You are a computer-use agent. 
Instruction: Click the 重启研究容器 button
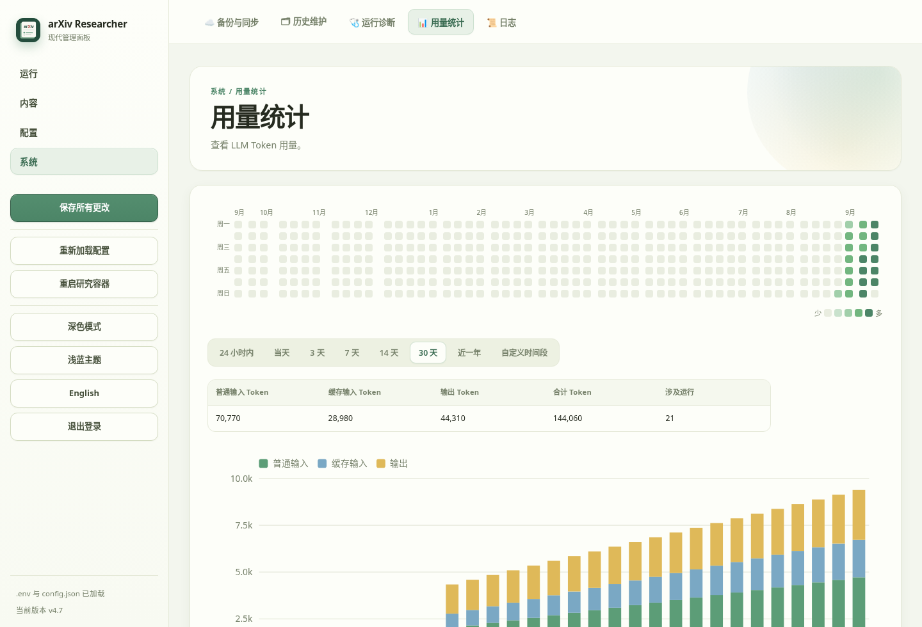[84, 284]
